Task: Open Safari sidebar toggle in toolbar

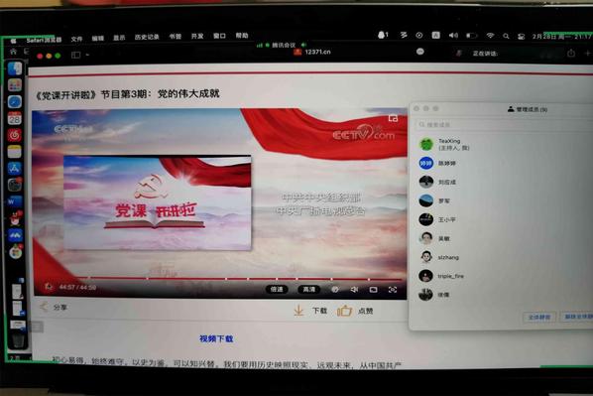Action: tap(75, 56)
